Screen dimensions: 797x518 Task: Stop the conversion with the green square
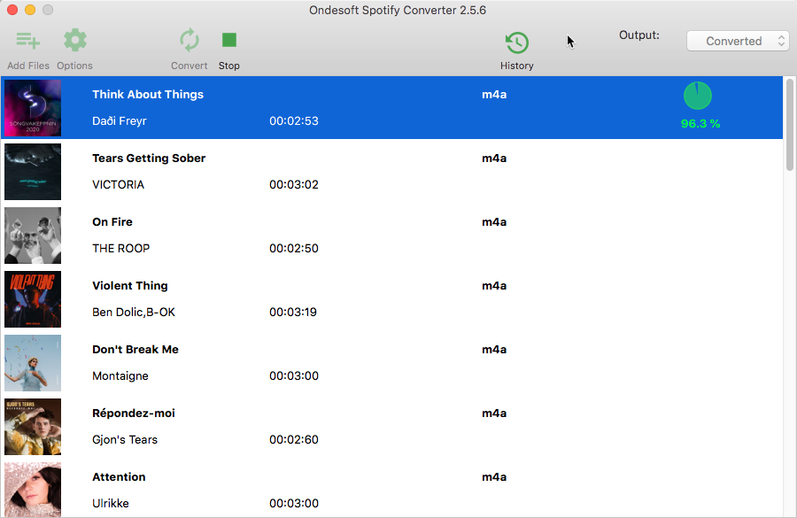click(x=229, y=40)
